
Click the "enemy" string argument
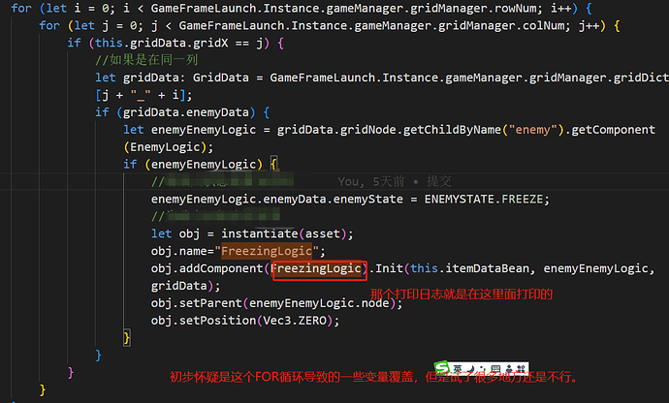533,129
